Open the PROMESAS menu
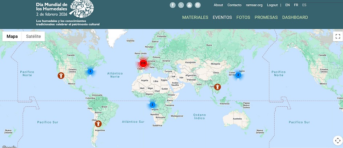This screenshot has width=343, height=148. click(266, 17)
